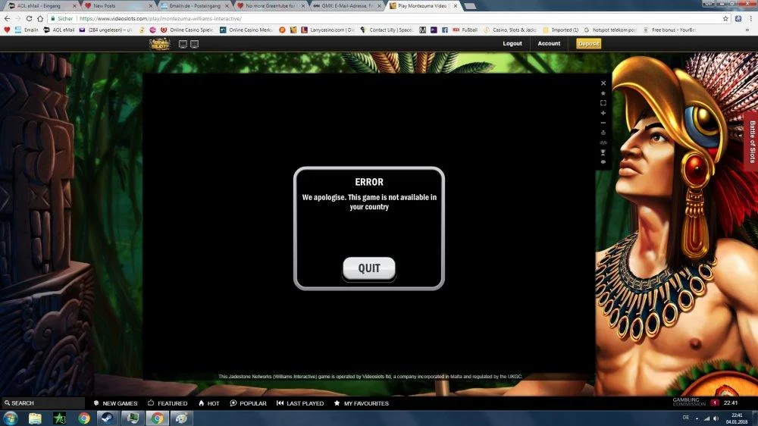
Task: Open Facebook bookmark icon
Action: pyautogui.click(x=445, y=30)
